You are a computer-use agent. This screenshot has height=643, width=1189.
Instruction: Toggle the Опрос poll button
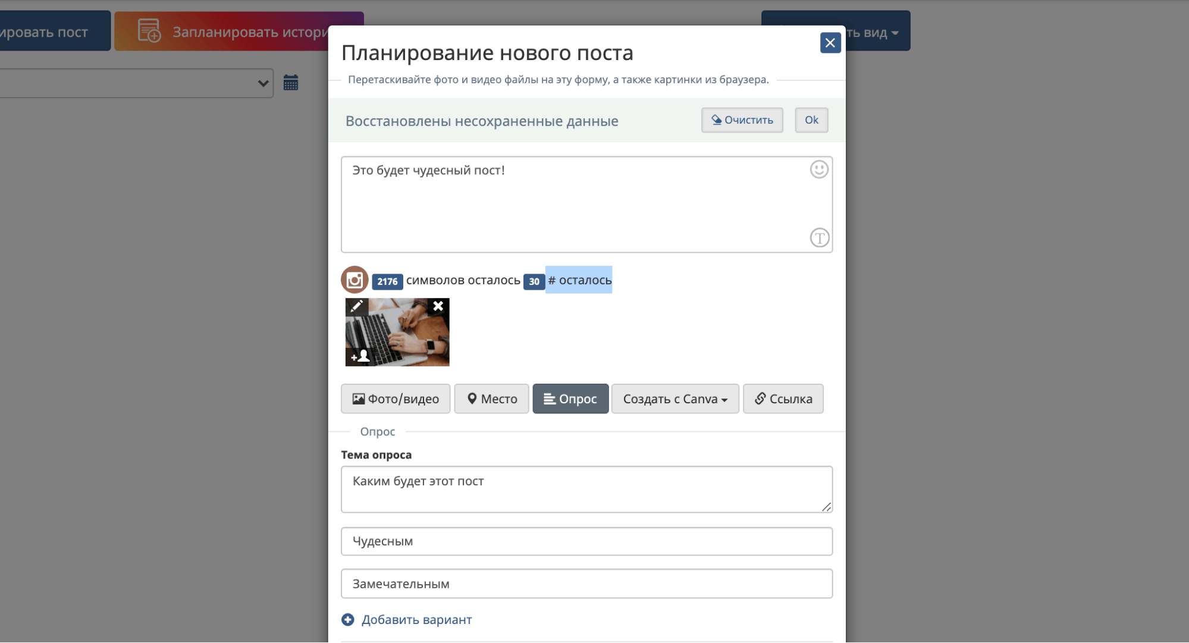pyautogui.click(x=570, y=399)
